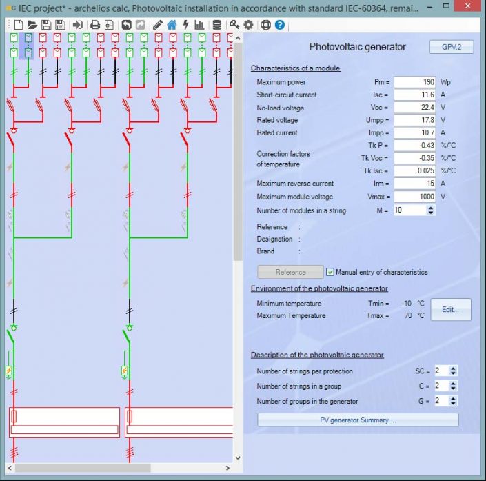Decrease number of strings in a group C
Image resolution: width=486 pixels, height=481 pixels.
[x=453, y=389]
